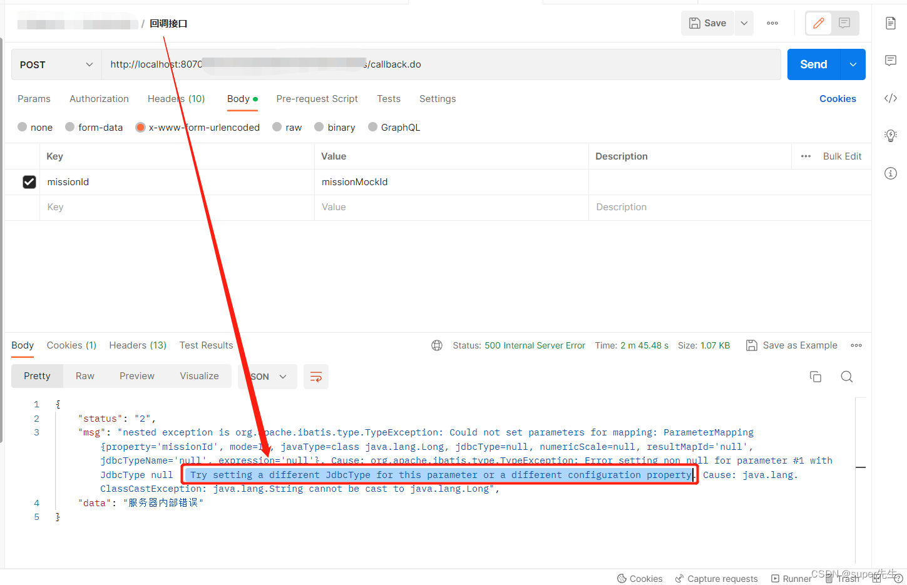Open the Headers (10) request tab
The image size is (907, 585).
point(176,99)
